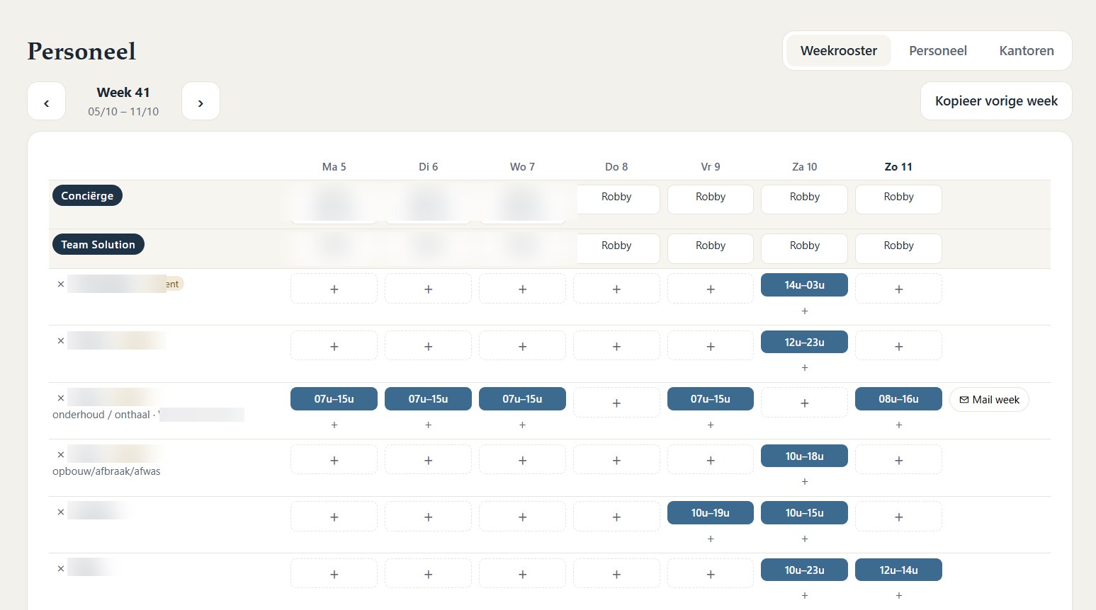Send Mail week for the onderhoud employee
1096x610 pixels.
(x=988, y=400)
